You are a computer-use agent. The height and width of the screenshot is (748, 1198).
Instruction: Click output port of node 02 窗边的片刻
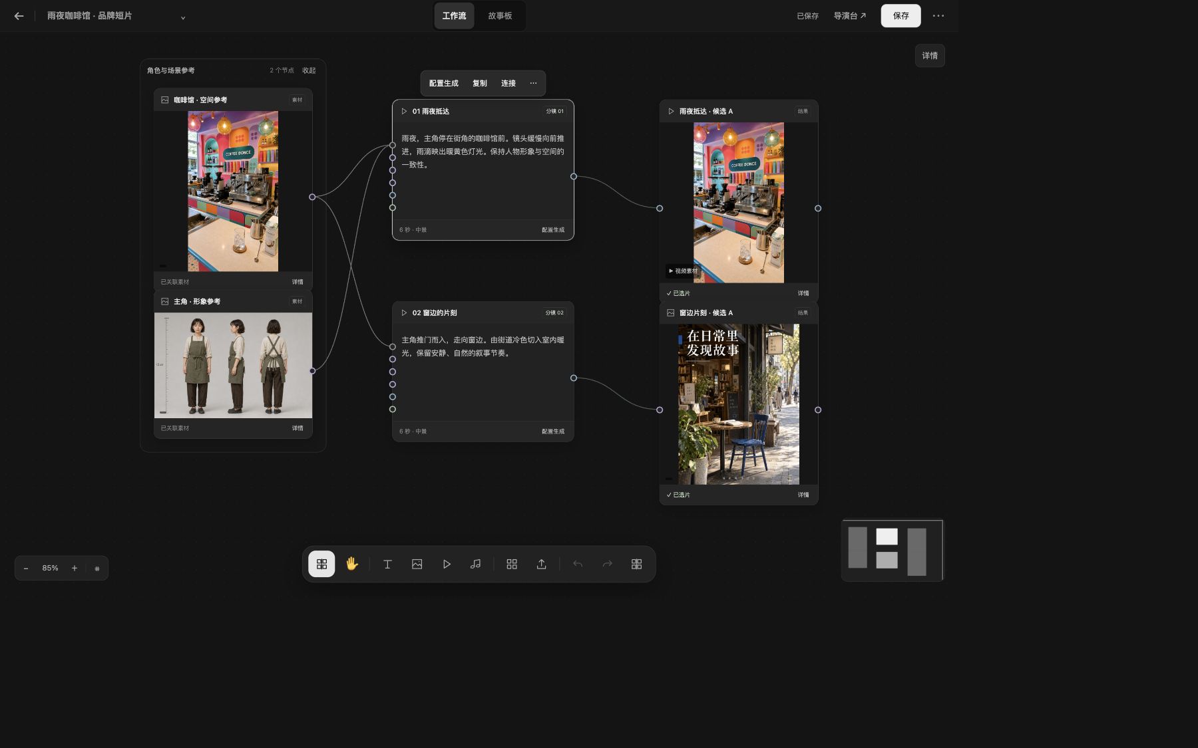pos(574,378)
